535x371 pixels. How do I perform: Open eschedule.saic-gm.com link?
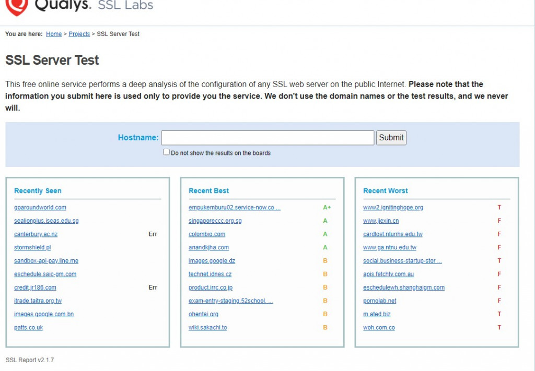pyautogui.click(x=45, y=274)
